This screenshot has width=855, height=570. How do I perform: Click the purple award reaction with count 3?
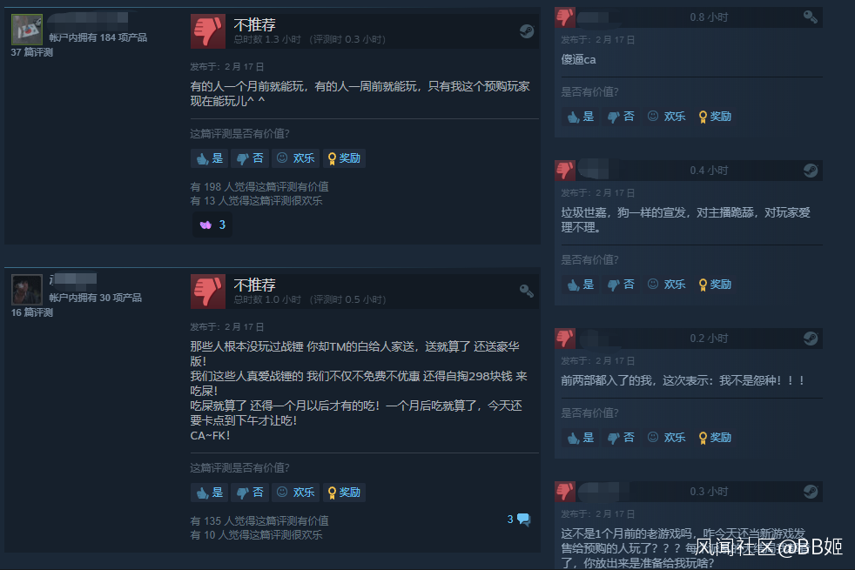(212, 225)
